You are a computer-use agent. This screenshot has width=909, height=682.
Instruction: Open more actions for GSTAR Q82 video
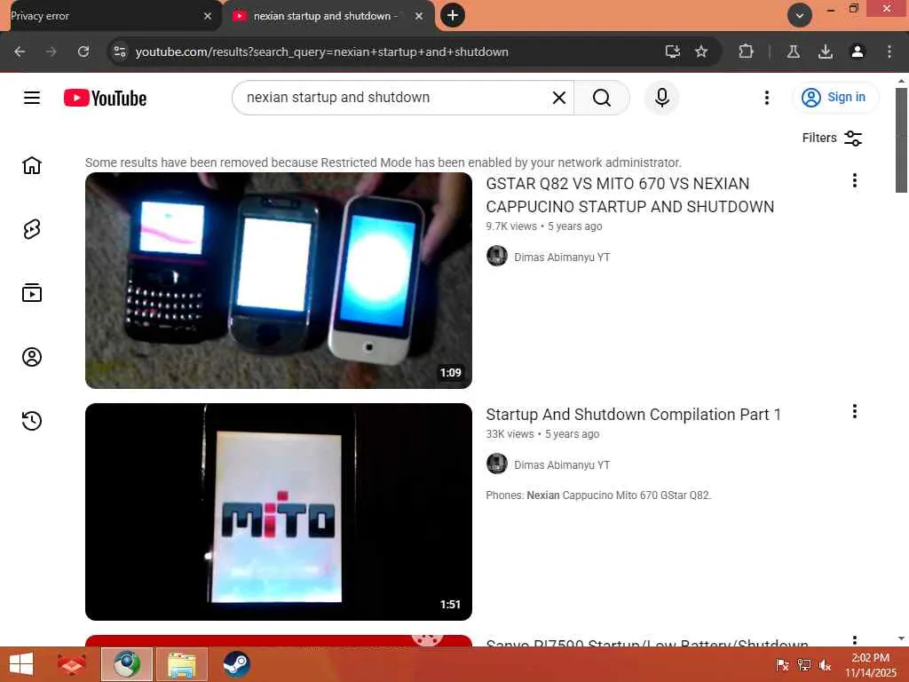855,180
